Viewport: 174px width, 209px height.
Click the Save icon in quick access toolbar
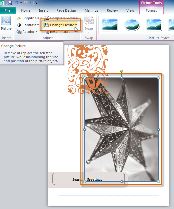(10, 3)
